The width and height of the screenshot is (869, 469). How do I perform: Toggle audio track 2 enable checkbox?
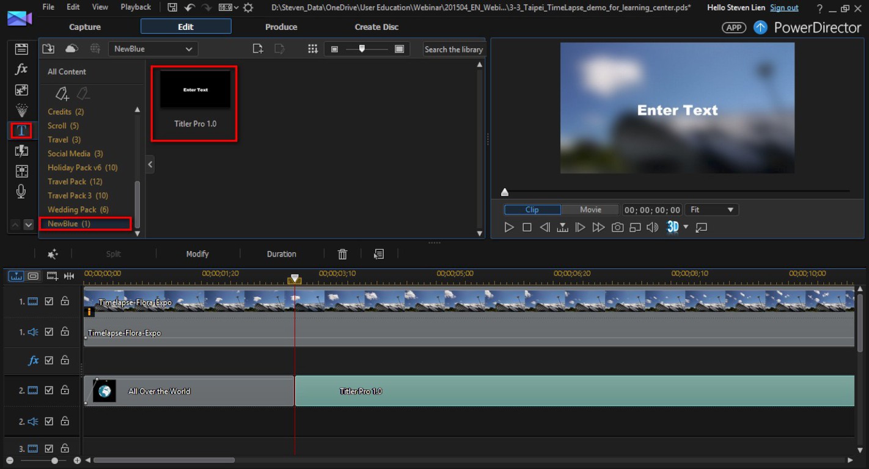point(49,421)
